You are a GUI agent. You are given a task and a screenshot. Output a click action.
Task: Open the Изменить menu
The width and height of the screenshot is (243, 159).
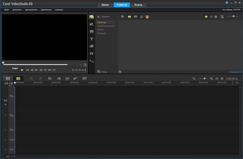click(x=17, y=10)
